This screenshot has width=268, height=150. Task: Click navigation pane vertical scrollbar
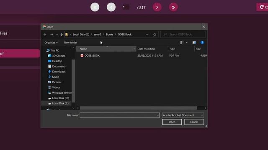tap(73, 81)
